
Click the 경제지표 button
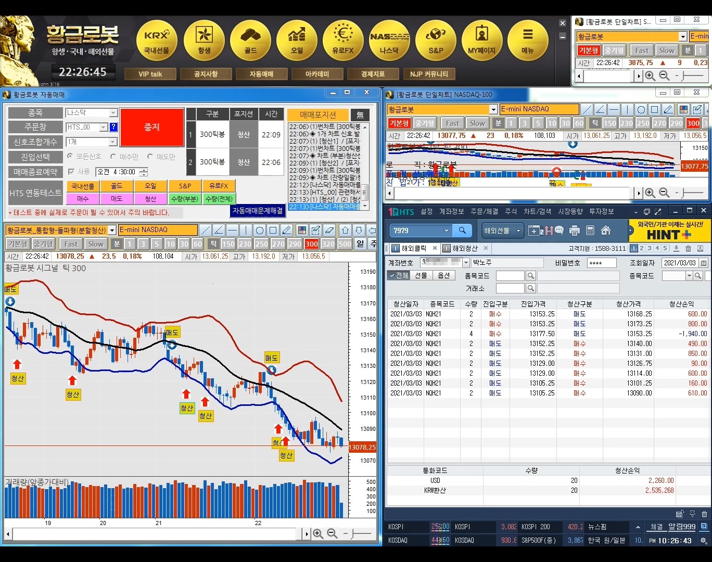tap(373, 74)
